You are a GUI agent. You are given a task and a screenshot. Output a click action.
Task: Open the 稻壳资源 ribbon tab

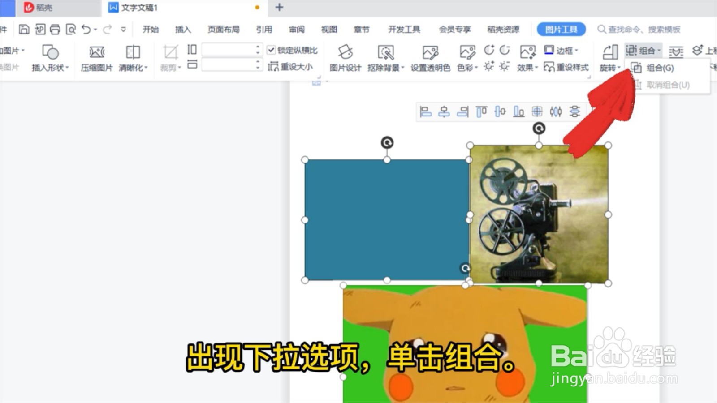[503, 30]
